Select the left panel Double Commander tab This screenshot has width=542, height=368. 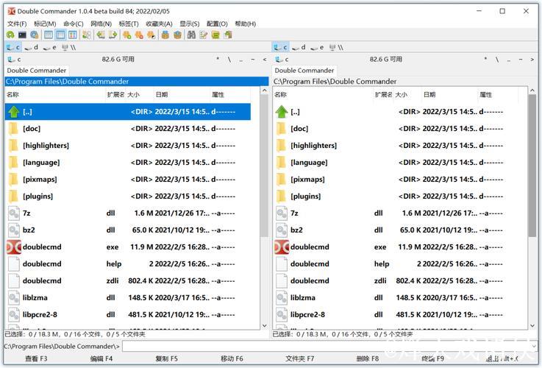pyautogui.click(x=36, y=71)
